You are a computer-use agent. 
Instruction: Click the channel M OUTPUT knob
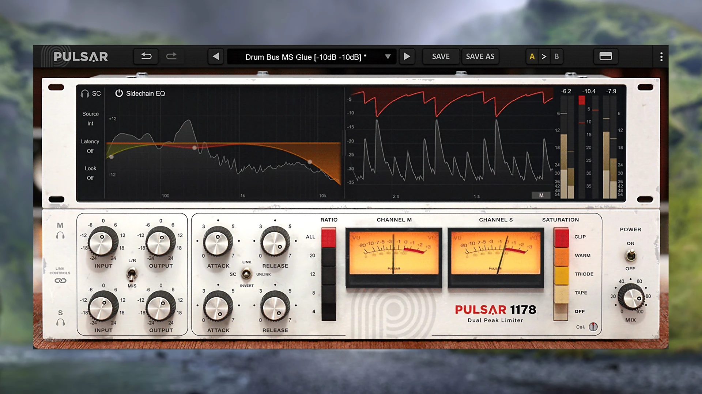pos(160,241)
